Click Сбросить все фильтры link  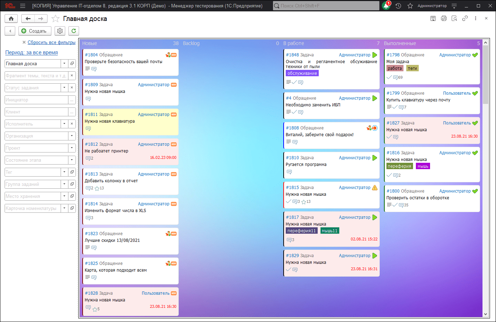click(x=51, y=43)
